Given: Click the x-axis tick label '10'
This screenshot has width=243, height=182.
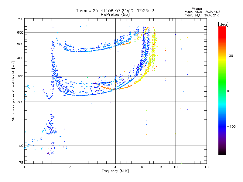Looking at the screenshot, I should [176, 167].
